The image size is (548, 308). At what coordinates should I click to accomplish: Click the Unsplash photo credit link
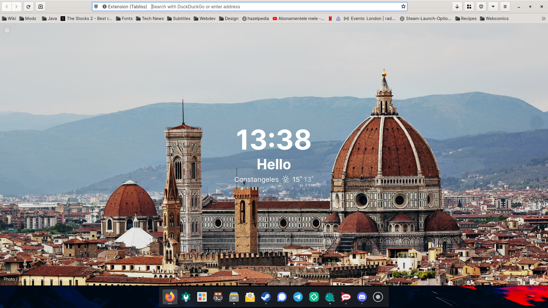[x=62, y=279]
